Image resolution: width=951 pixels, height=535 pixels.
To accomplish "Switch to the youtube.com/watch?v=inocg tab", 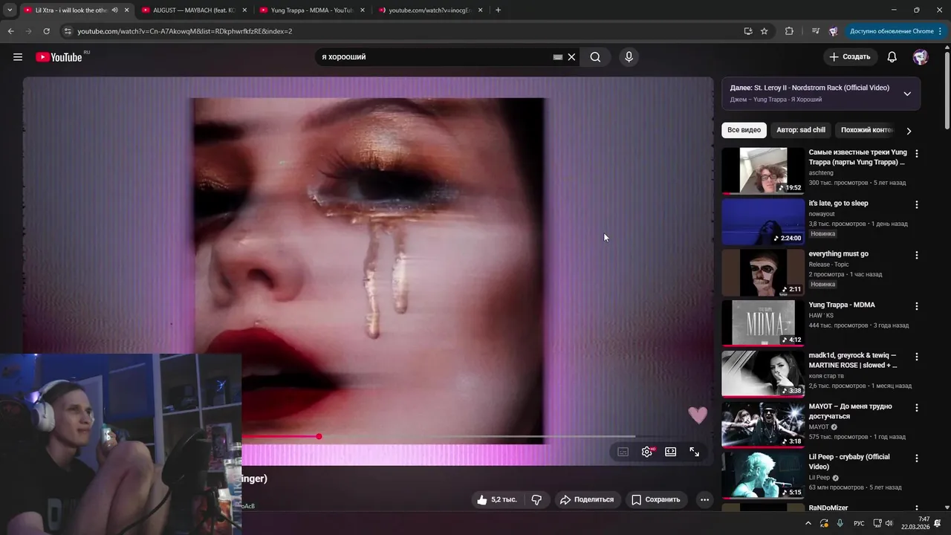I will point(429,10).
